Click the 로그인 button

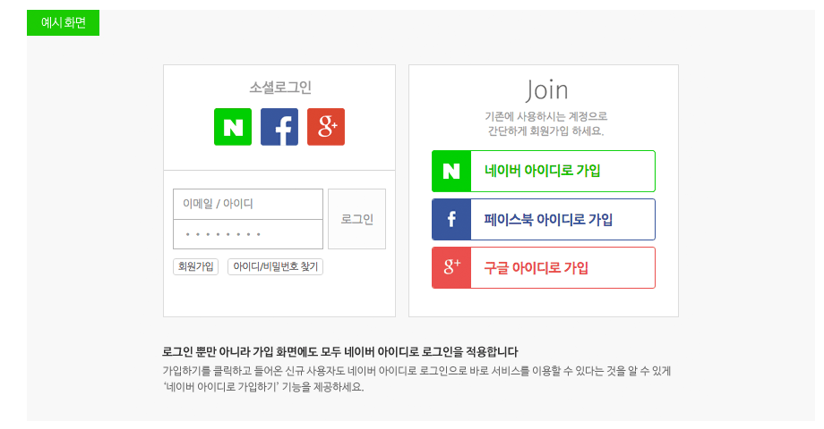tap(356, 219)
